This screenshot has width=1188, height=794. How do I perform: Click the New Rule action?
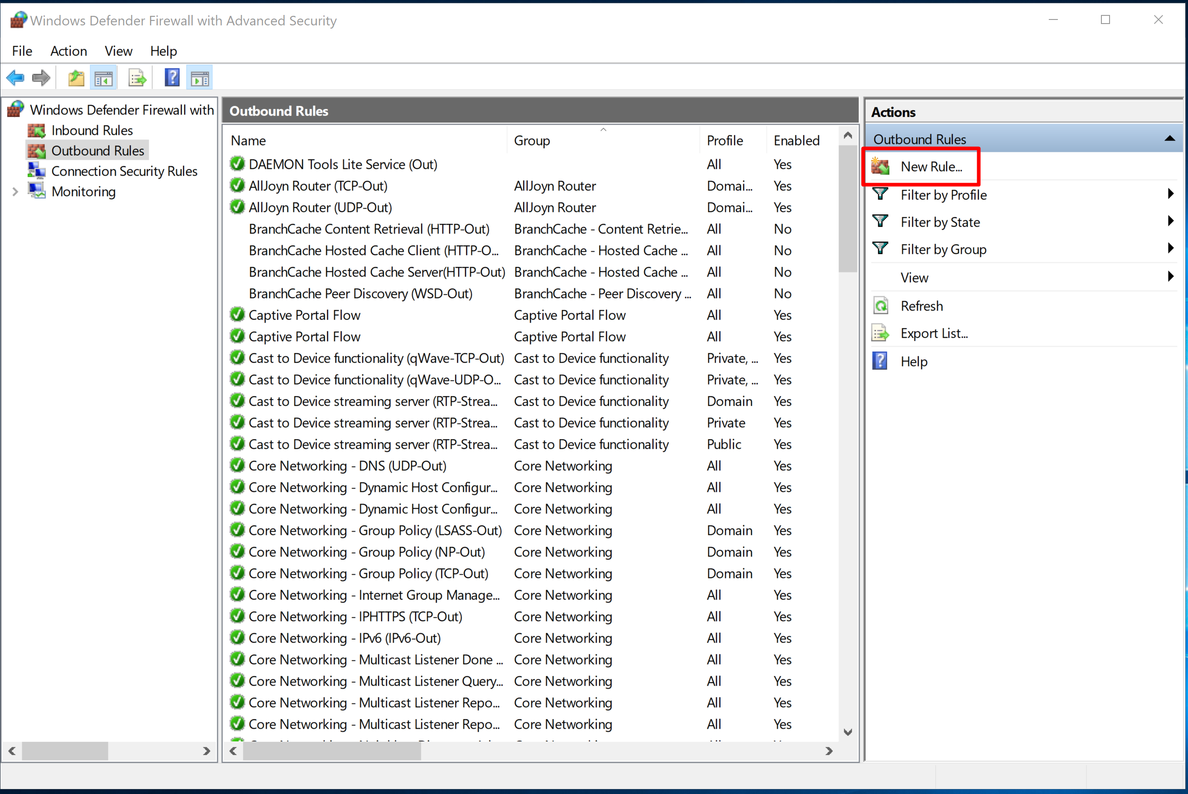[x=930, y=167]
